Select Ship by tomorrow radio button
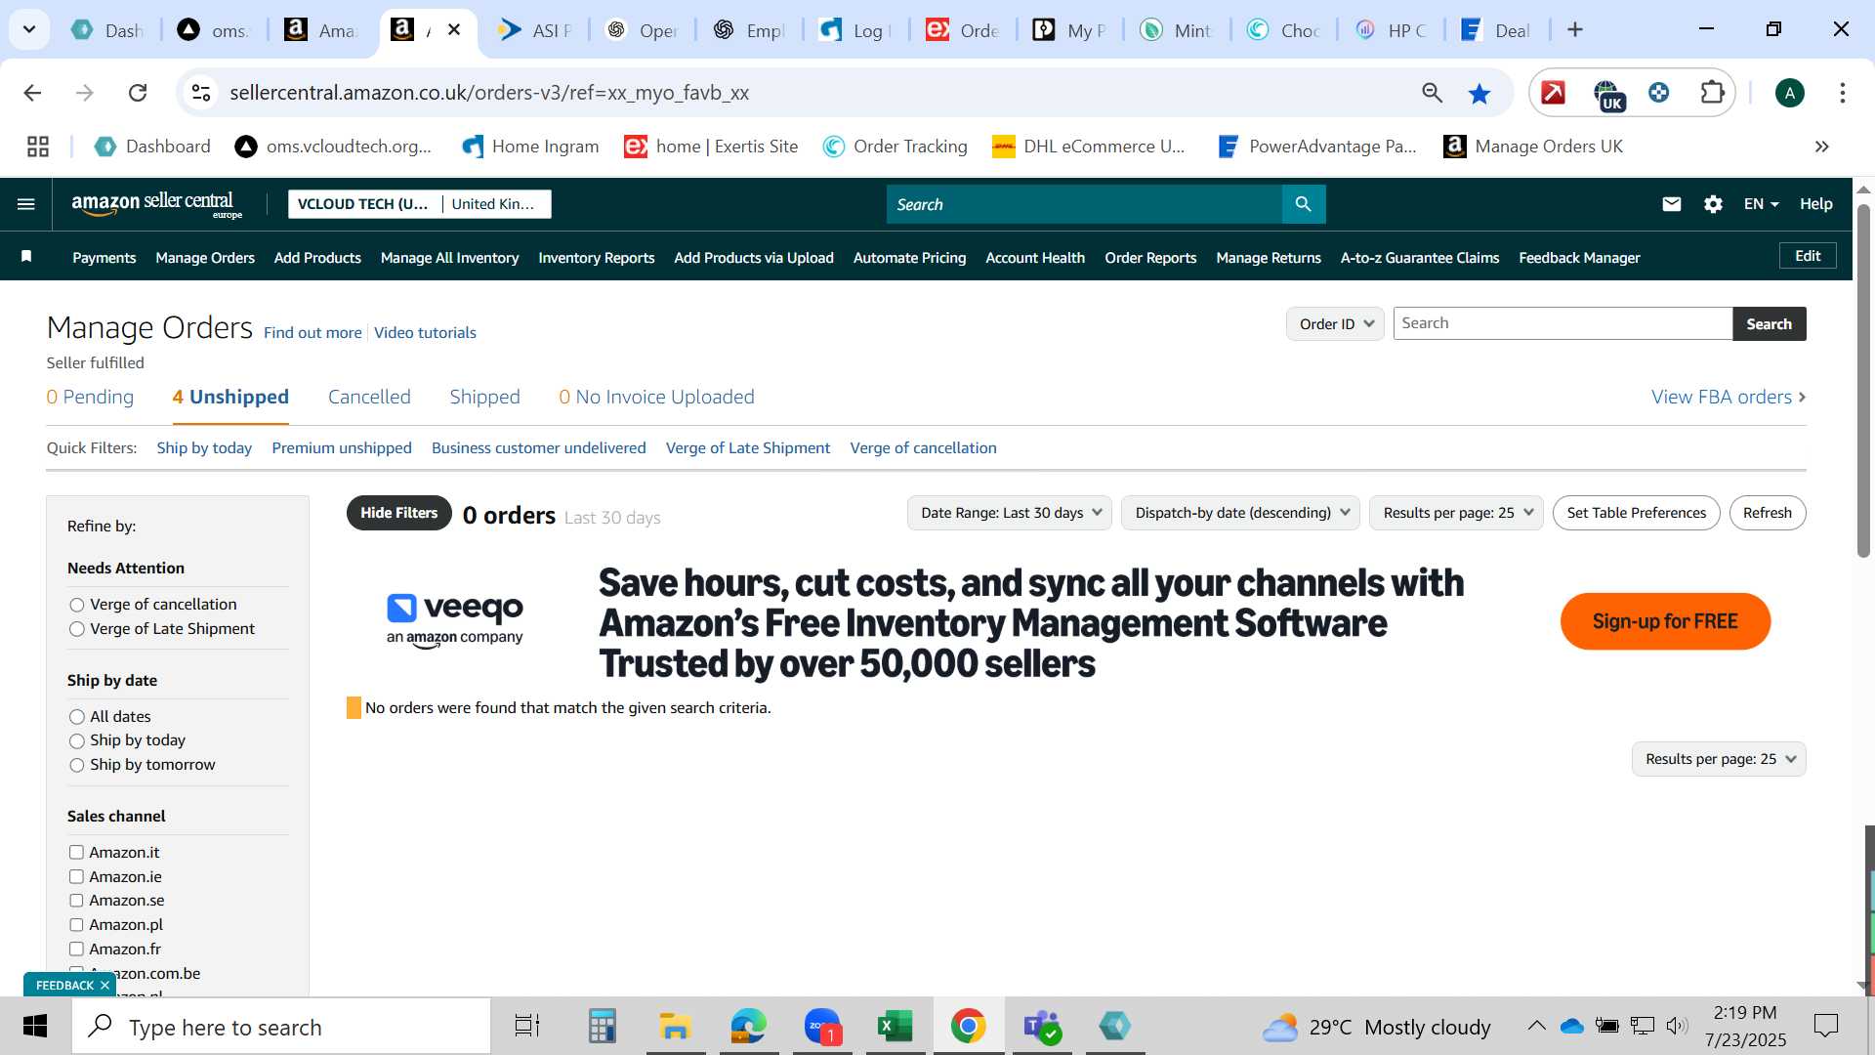Image resolution: width=1875 pixels, height=1055 pixels. (77, 766)
